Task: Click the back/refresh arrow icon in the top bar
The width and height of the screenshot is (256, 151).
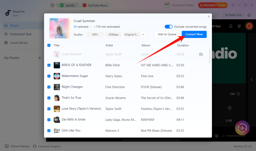Action: click(52, 5)
